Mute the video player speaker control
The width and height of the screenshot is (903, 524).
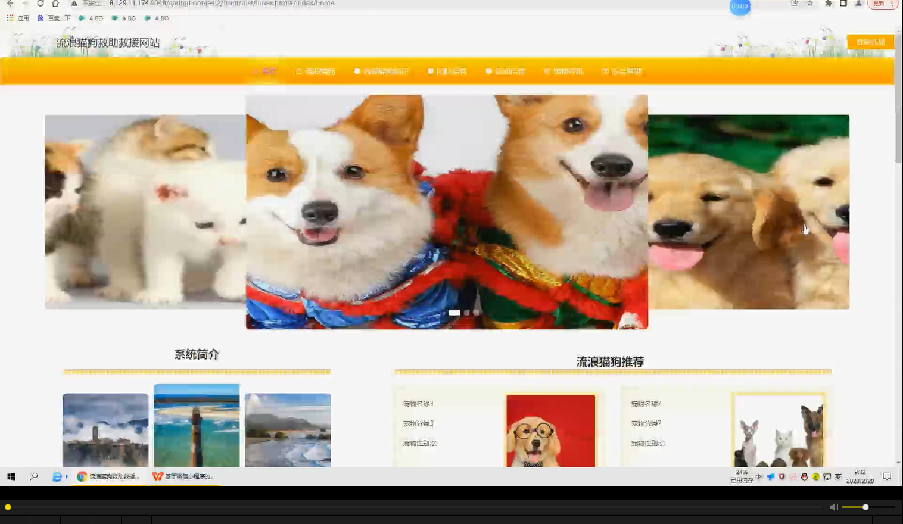coord(833,507)
